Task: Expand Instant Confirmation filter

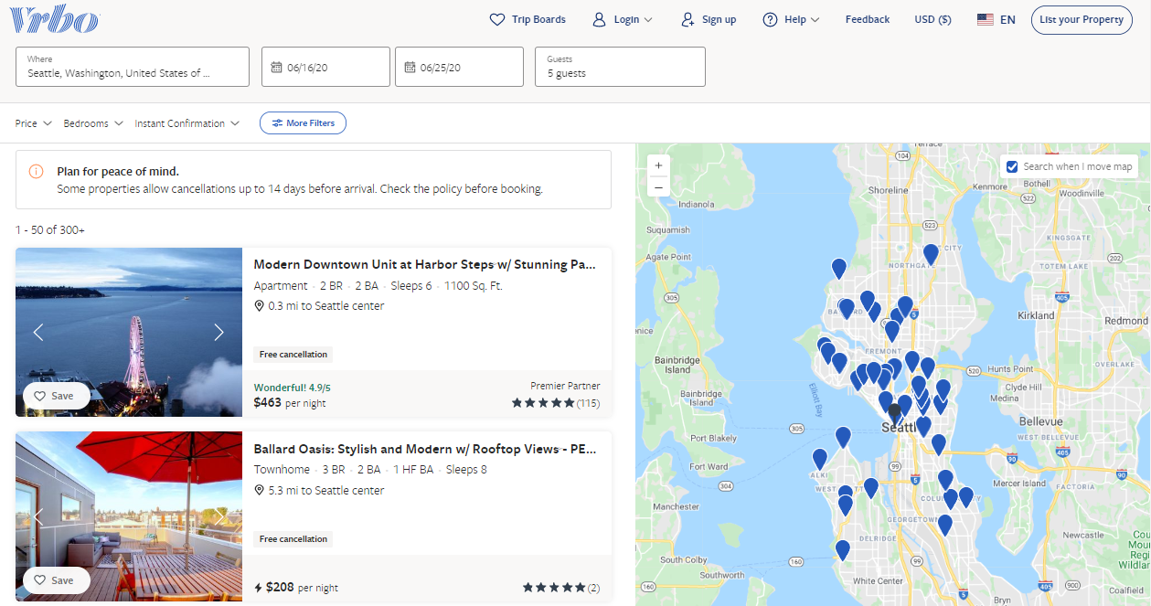Action: coord(187,123)
